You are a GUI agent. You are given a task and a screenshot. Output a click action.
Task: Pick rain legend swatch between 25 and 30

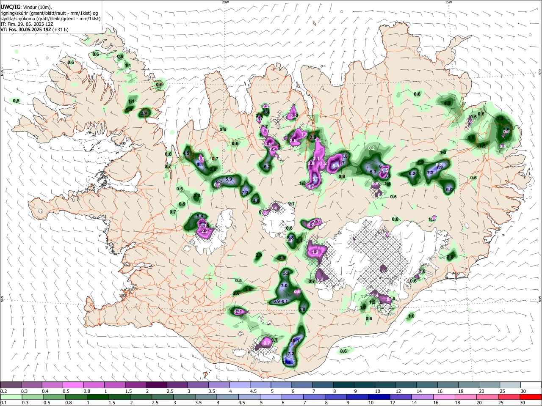pyautogui.click(x=509, y=397)
